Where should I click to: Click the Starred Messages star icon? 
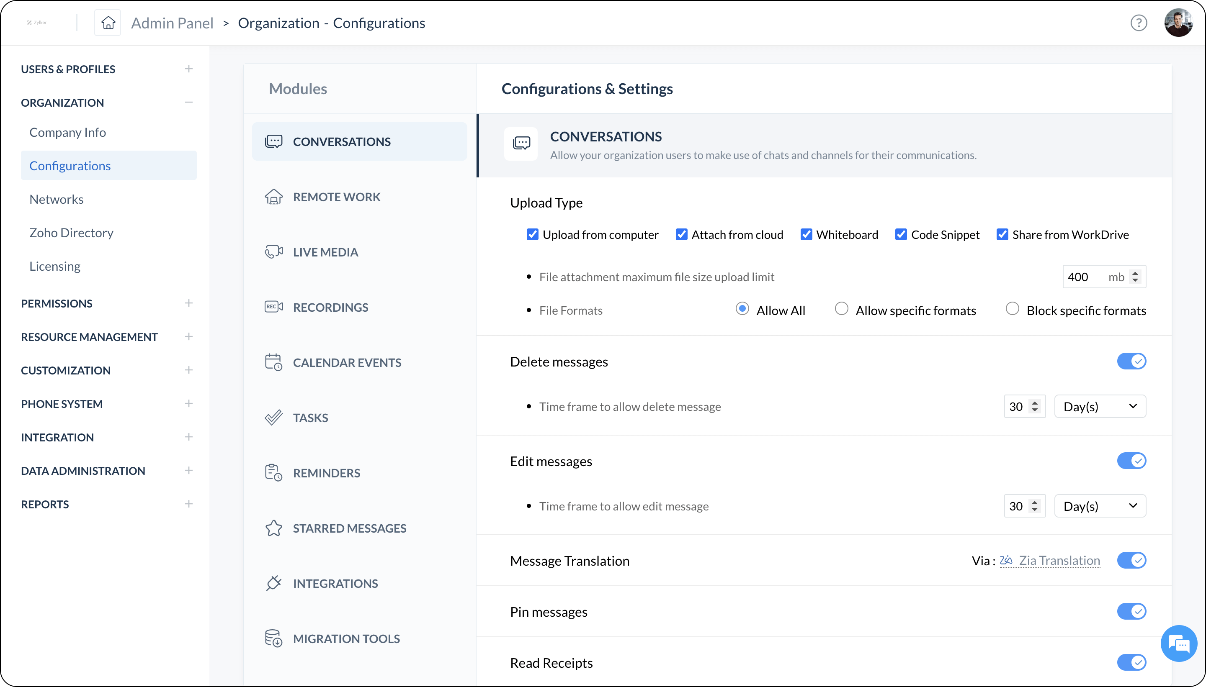tap(273, 528)
